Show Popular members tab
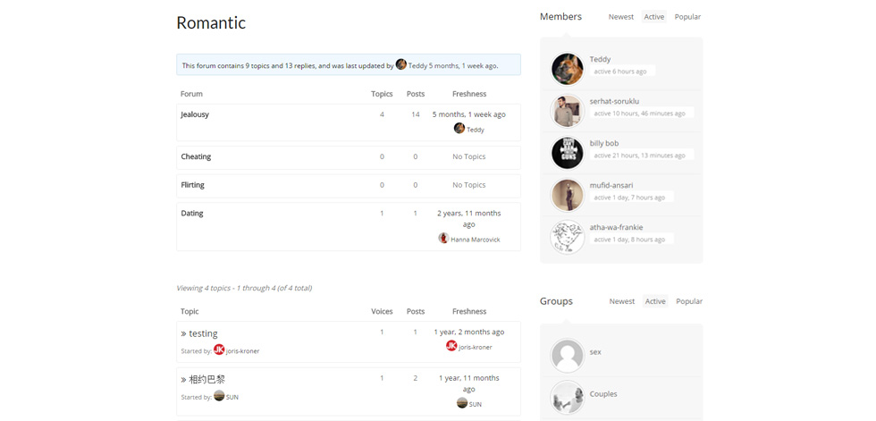Image resolution: width=876 pixels, height=421 pixels. pos(687,17)
